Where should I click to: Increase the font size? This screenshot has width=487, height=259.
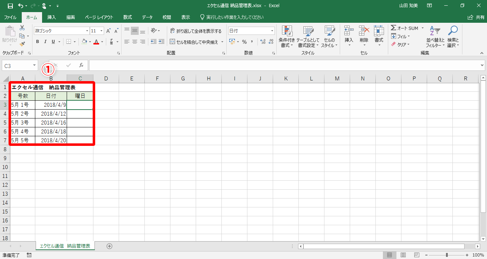click(108, 31)
